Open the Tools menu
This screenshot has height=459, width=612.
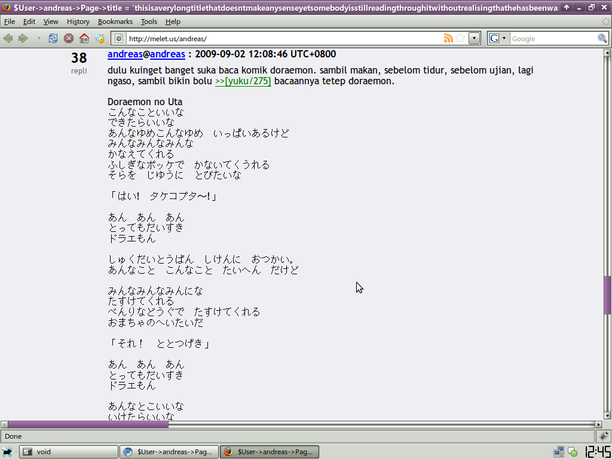[149, 22]
